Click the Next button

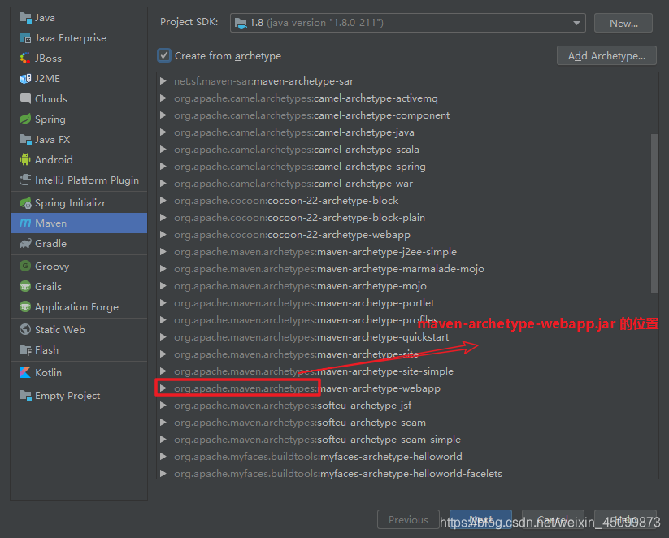(x=480, y=519)
